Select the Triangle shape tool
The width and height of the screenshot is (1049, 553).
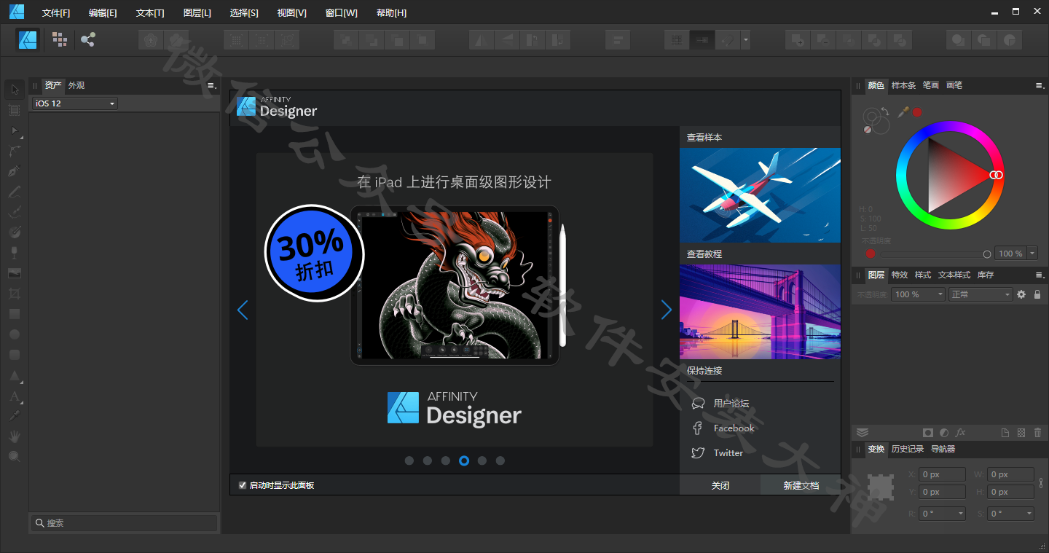coord(15,375)
